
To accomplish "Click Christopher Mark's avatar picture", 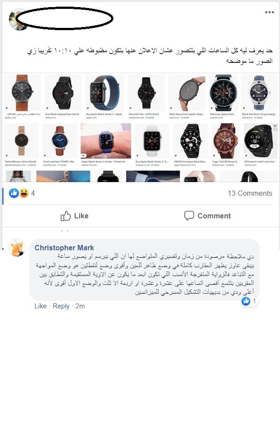I will (x=17, y=248).
